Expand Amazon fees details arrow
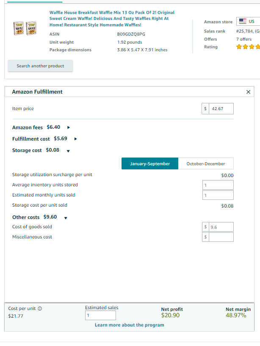Image resolution: width=260 pixels, height=346 pixels. tap(69, 127)
